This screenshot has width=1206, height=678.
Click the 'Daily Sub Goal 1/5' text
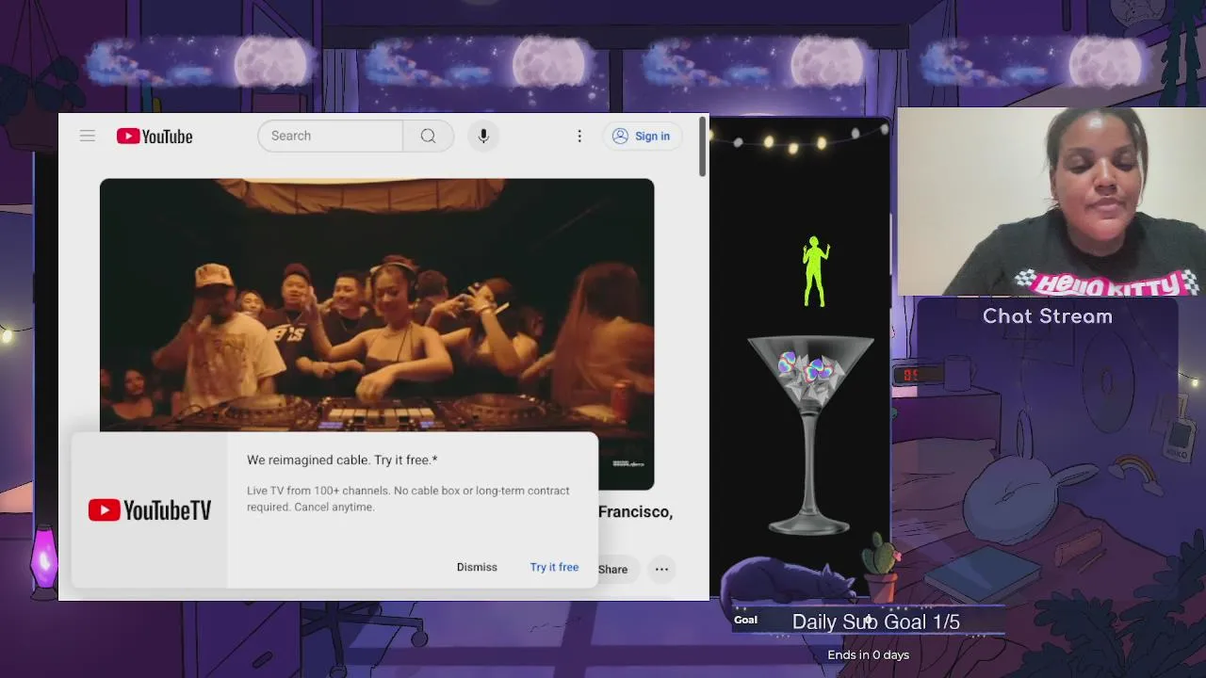[x=876, y=621]
